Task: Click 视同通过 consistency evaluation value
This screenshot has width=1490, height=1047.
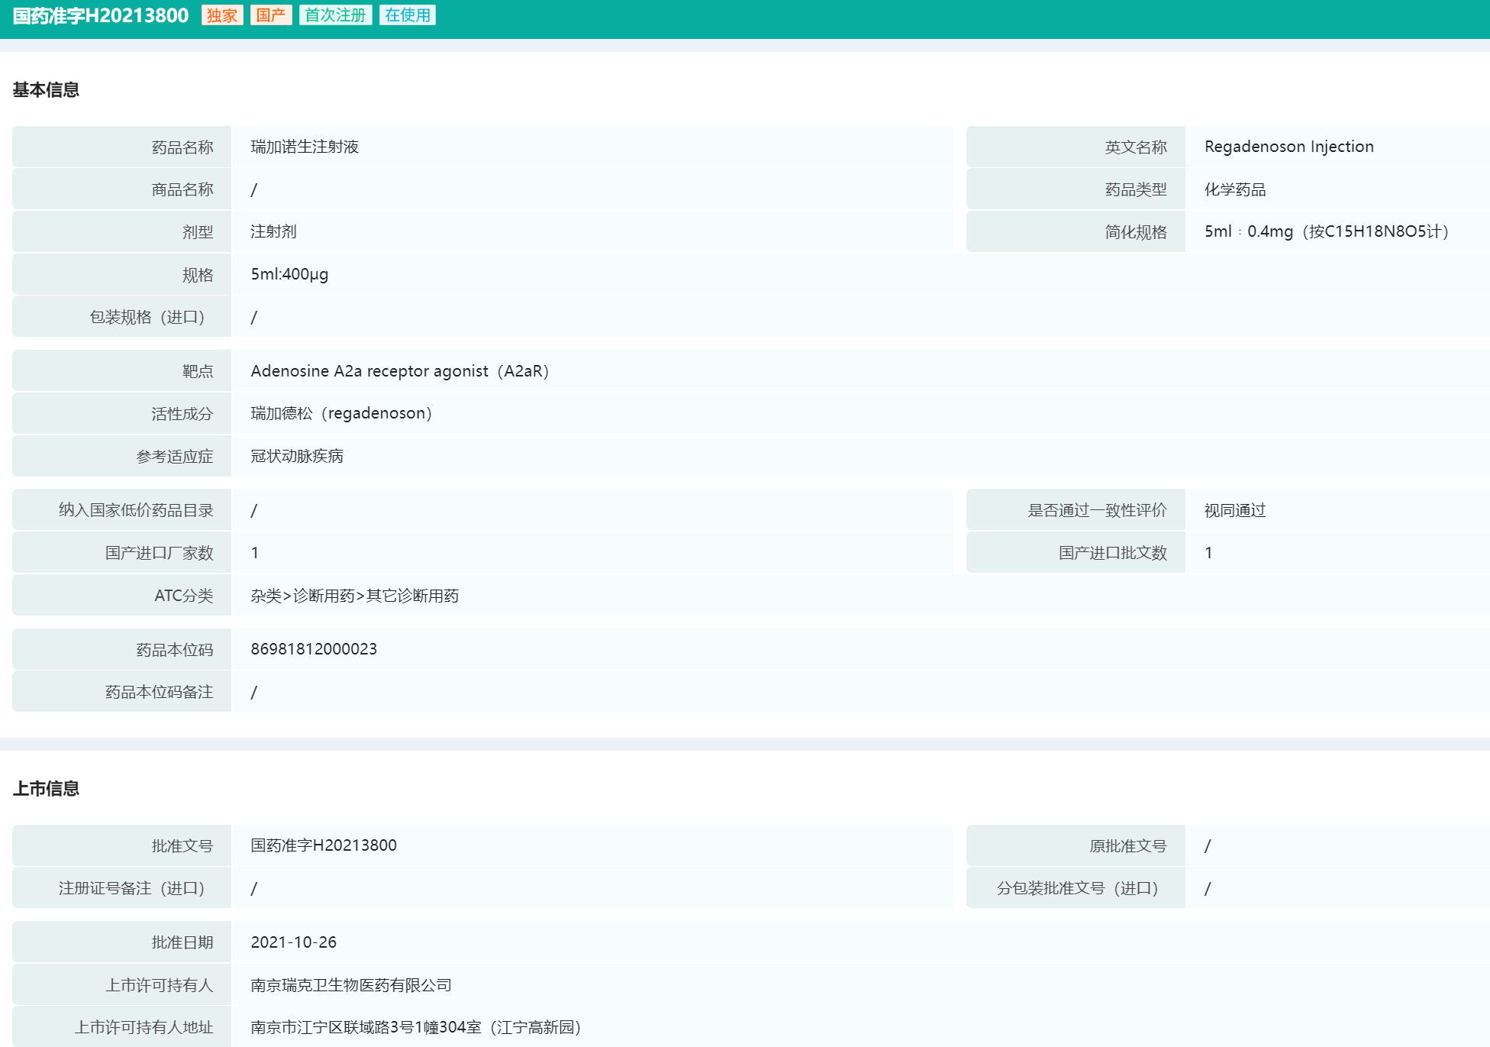Action: coord(1235,510)
